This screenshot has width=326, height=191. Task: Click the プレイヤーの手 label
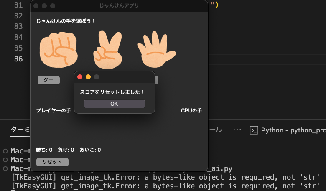pos(53,110)
